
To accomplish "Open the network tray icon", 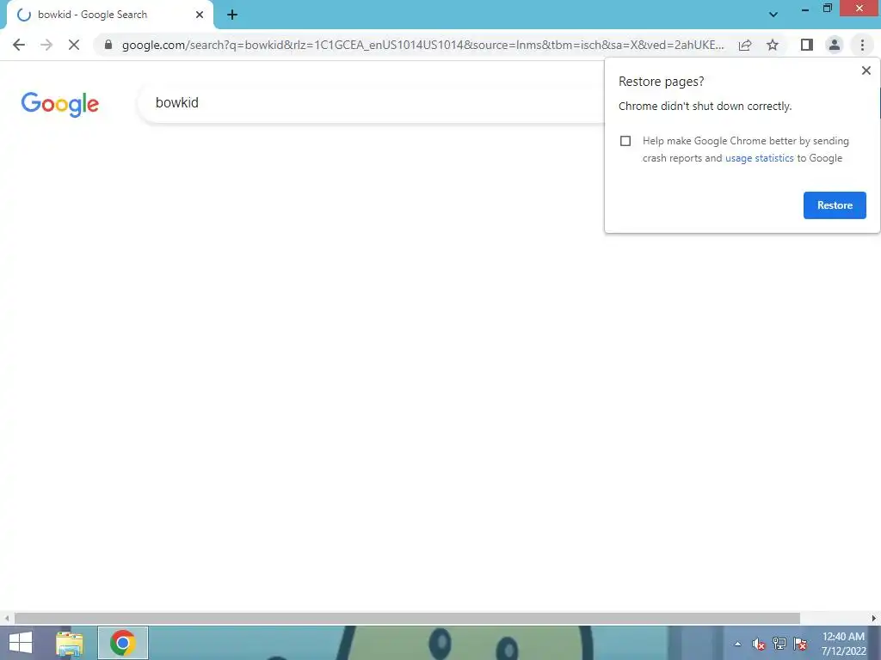I will 779,644.
